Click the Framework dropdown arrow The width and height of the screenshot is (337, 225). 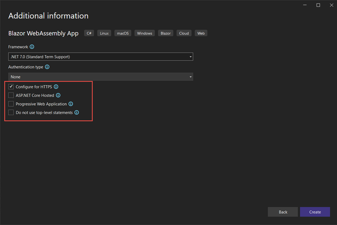tap(190, 57)
